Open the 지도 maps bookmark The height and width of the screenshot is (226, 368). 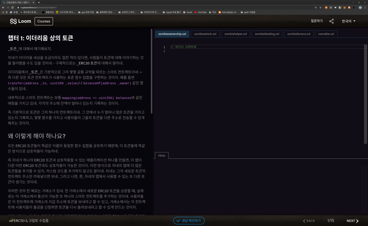pyautogui.click(x=212, y=12)
